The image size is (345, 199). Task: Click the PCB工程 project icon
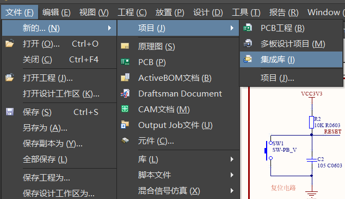point(248,28)
